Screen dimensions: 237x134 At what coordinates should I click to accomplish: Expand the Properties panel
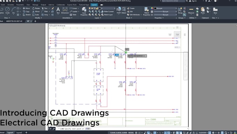[x=159, y=18]
